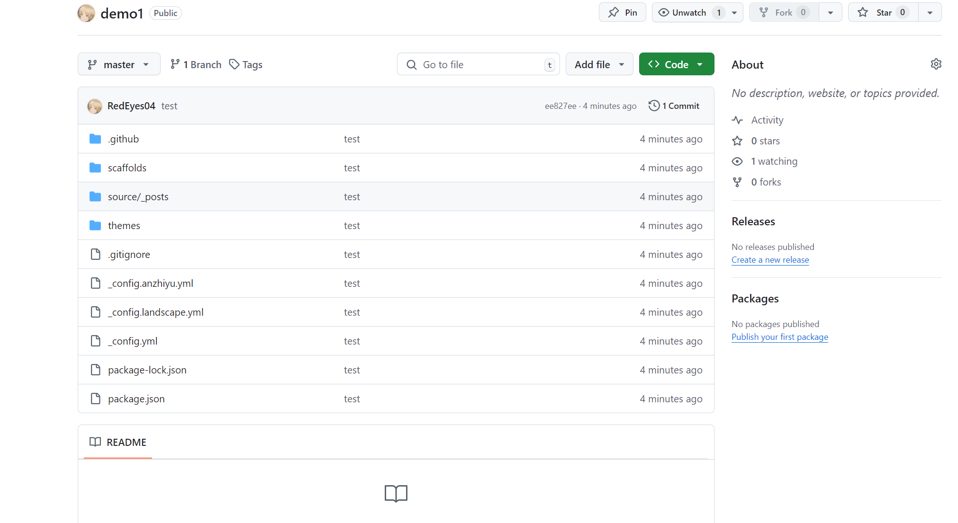958x523 pixels.
Task: Open the .github folder icon
Action: [95, 139]
